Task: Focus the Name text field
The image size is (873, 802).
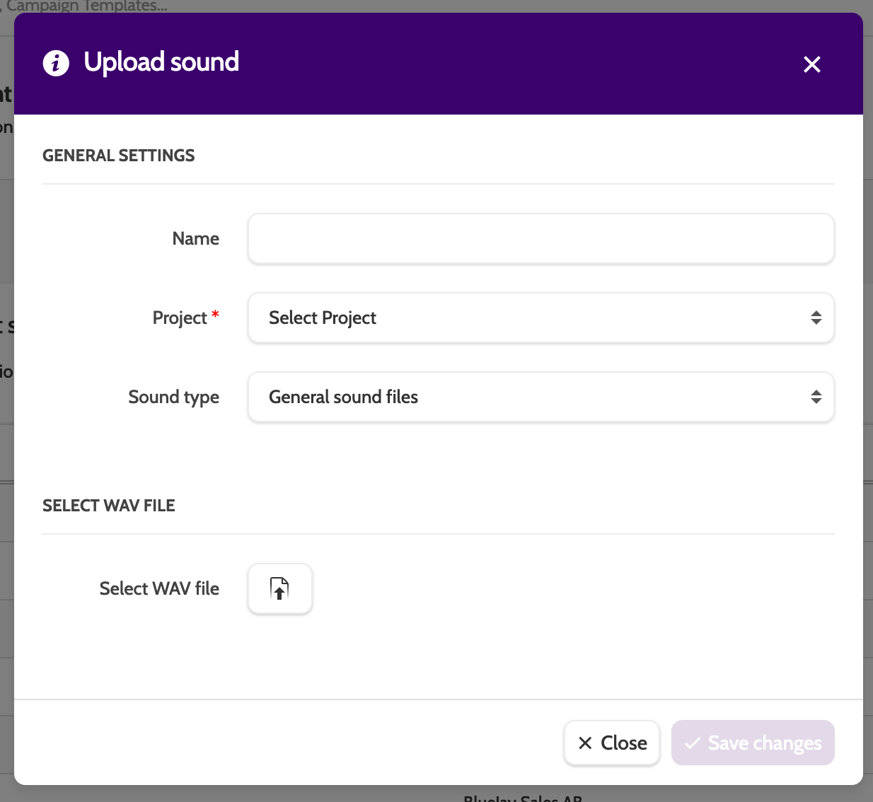Action: (540, 238)
